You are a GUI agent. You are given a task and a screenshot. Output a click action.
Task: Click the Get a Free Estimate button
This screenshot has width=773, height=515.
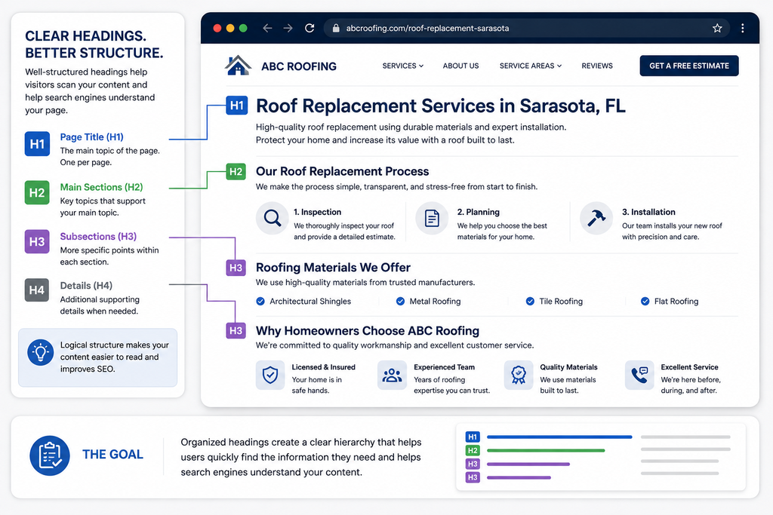[x=689, y=66]
